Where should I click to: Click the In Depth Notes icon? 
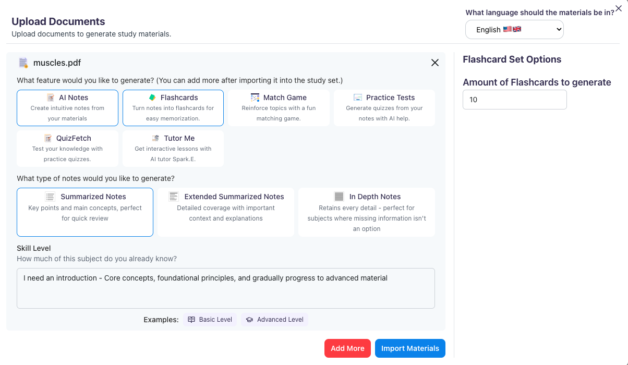[340, 197]
